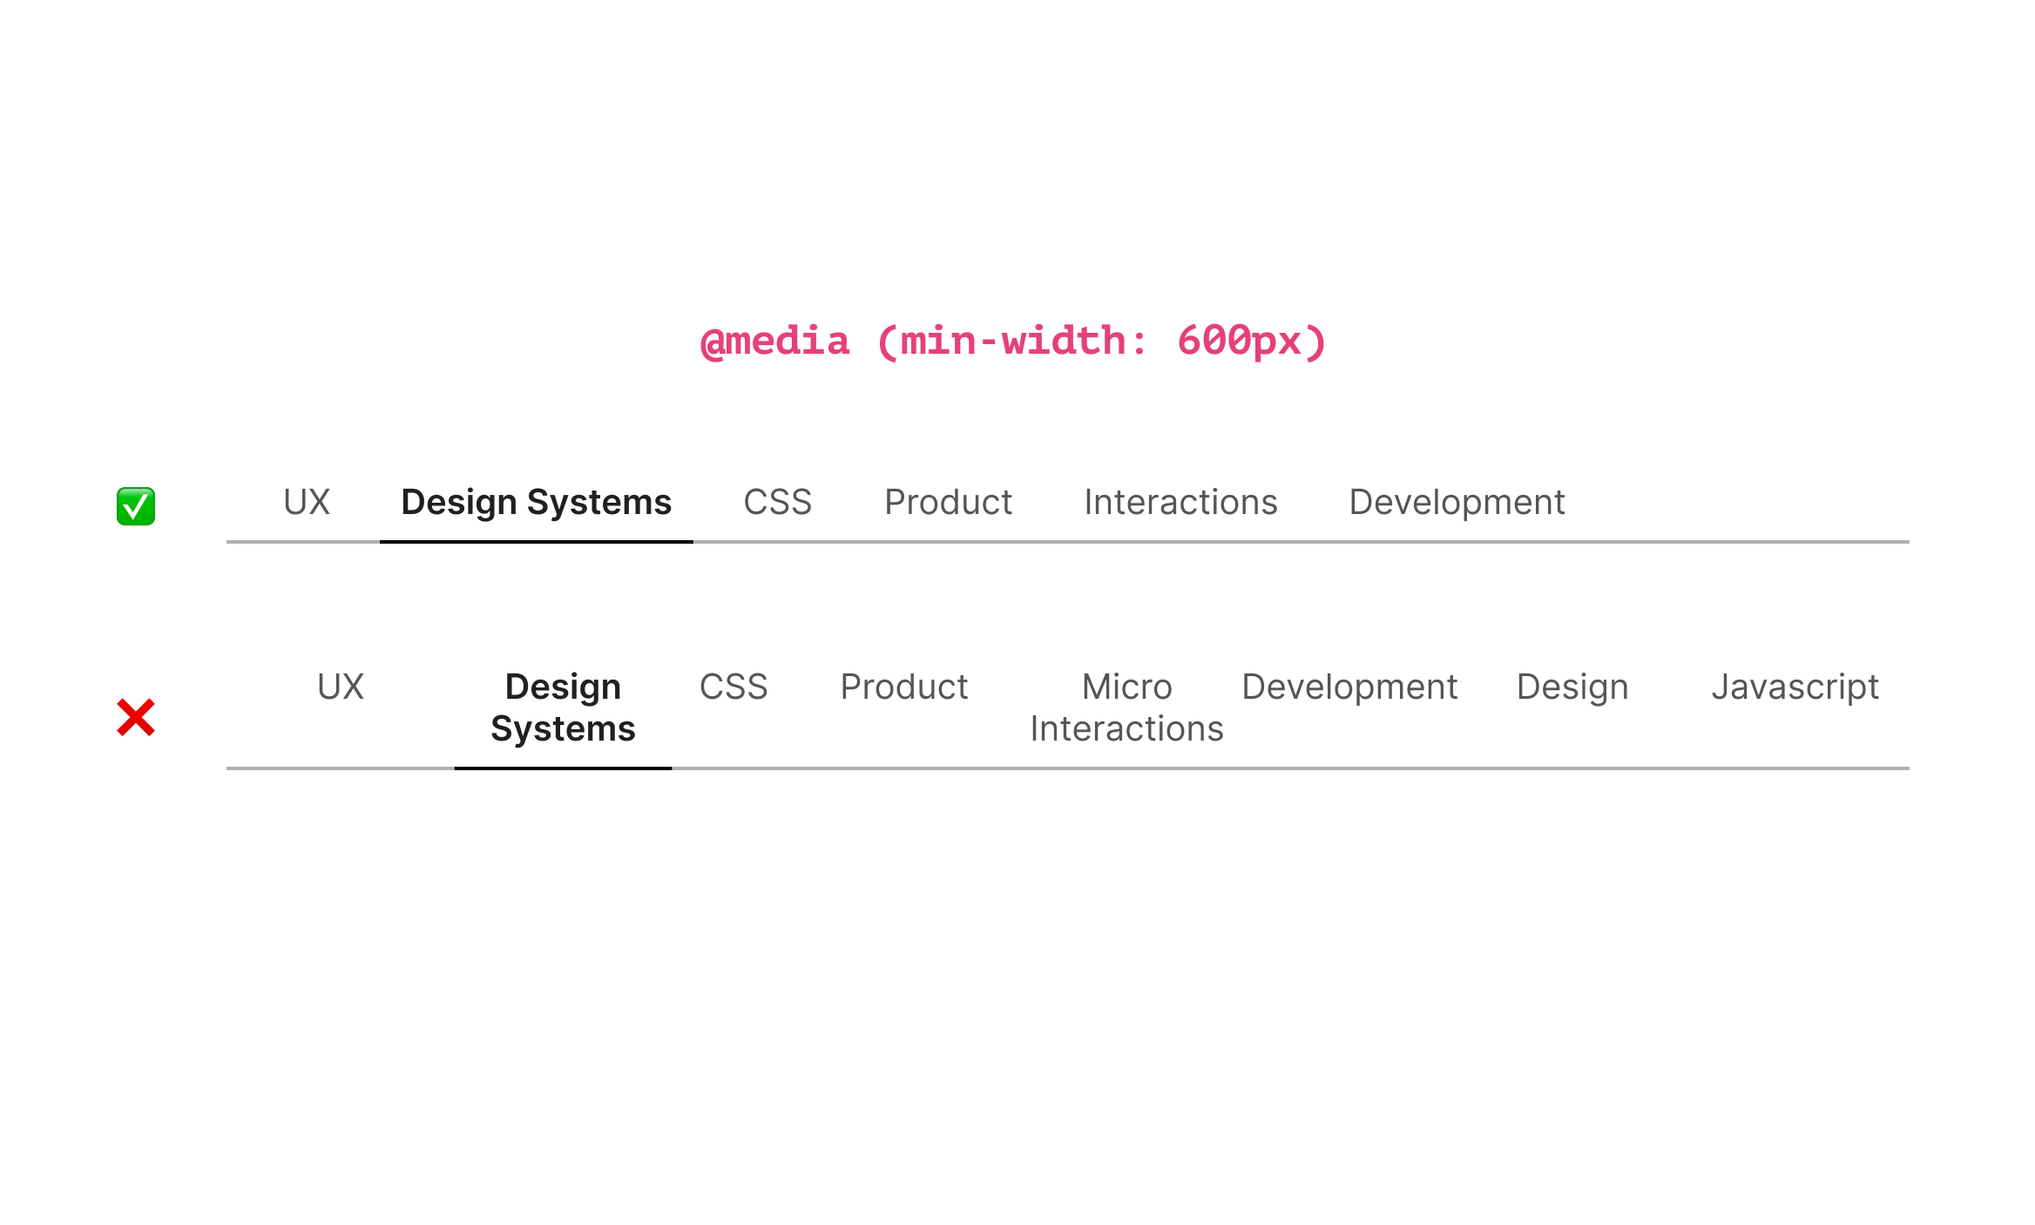This screenshot has width=2035, height=1225.
Task: Switch to CSS in the top tab row
Action: click(777, 503)
